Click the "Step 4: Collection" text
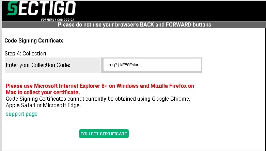 click(x=25, y=53)
